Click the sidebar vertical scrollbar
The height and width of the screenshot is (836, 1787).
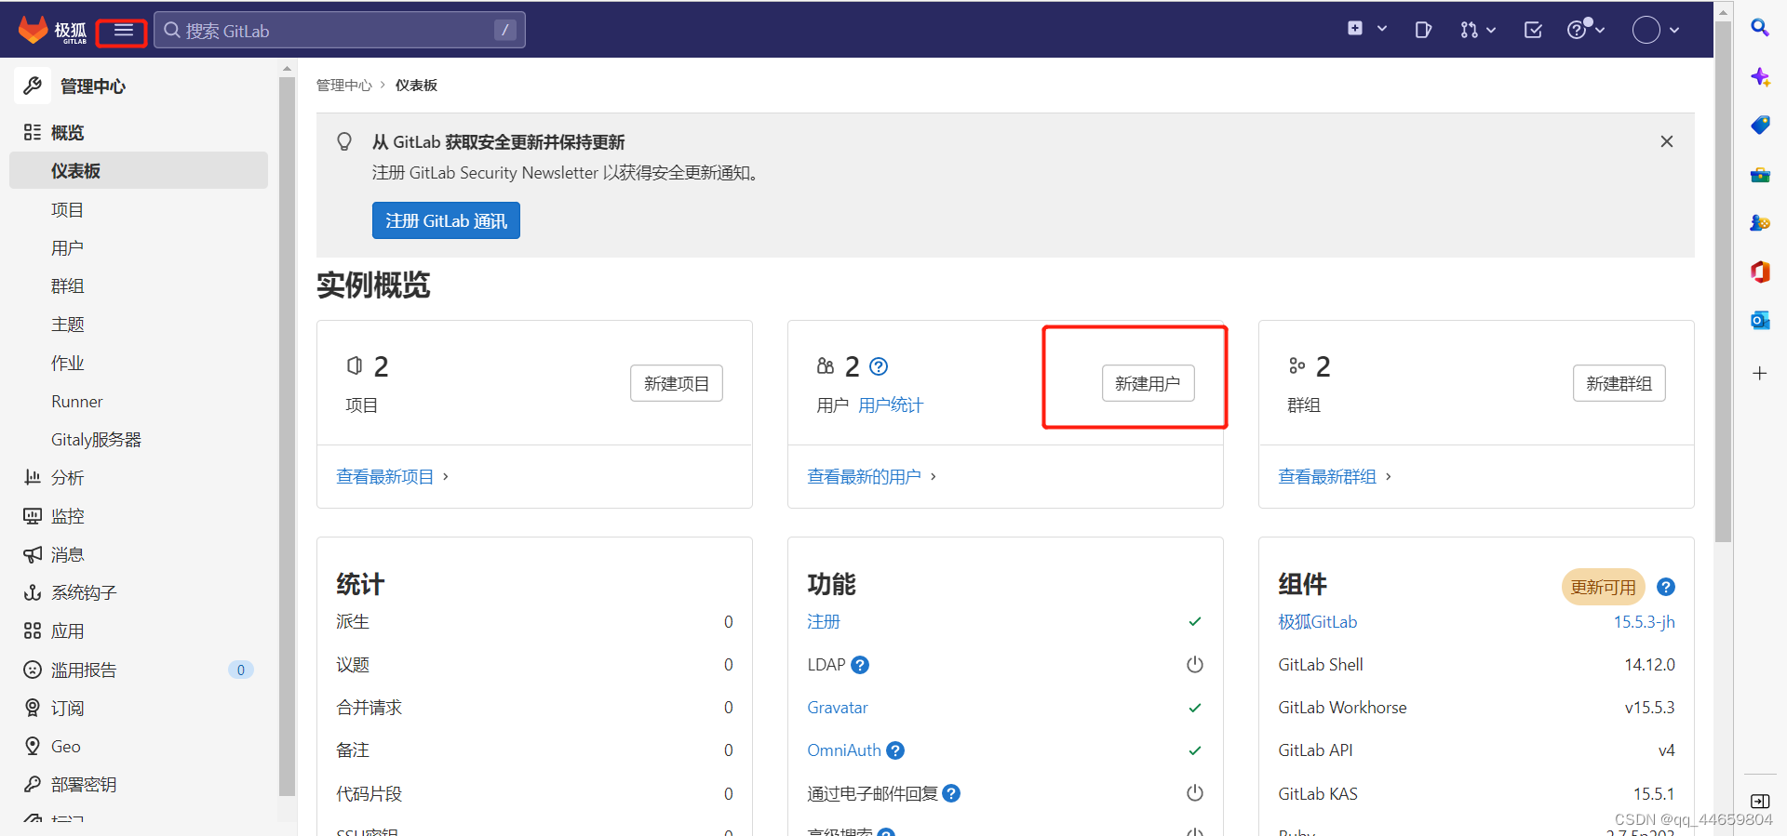click(x=287, y=437)
